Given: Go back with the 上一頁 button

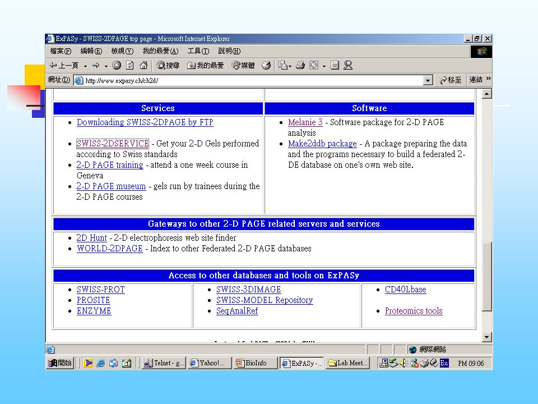Looking at the screenshot, I should pos(64,65).
